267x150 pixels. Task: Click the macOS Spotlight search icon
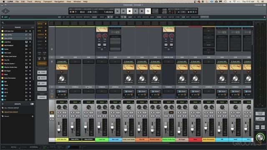(258, 2)
